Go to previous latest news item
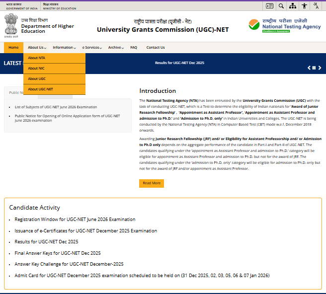Image resolution: width=326 pixels, height=294 pixels. point(309,68)
